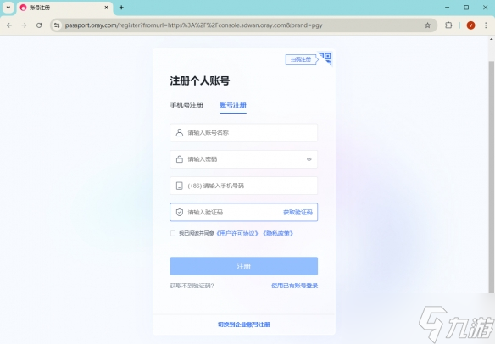Click 使用已有账号登录 link
This screenshot has height=344, width=495.
[x=294, y=286]
